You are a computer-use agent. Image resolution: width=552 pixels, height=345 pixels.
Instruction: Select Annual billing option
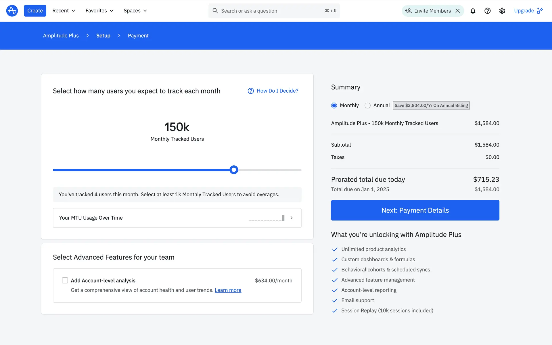(x=367, y=106)
